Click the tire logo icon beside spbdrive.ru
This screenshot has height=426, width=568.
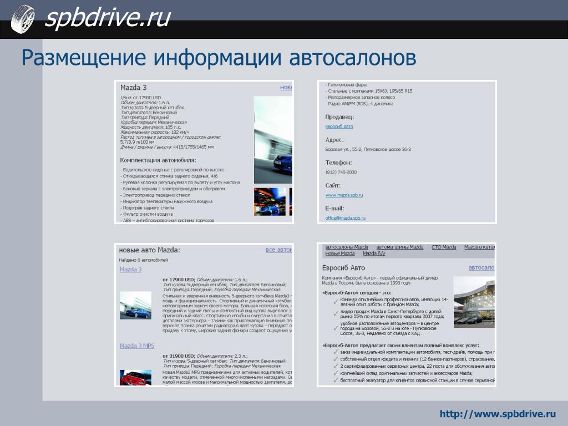pos(23,19)
